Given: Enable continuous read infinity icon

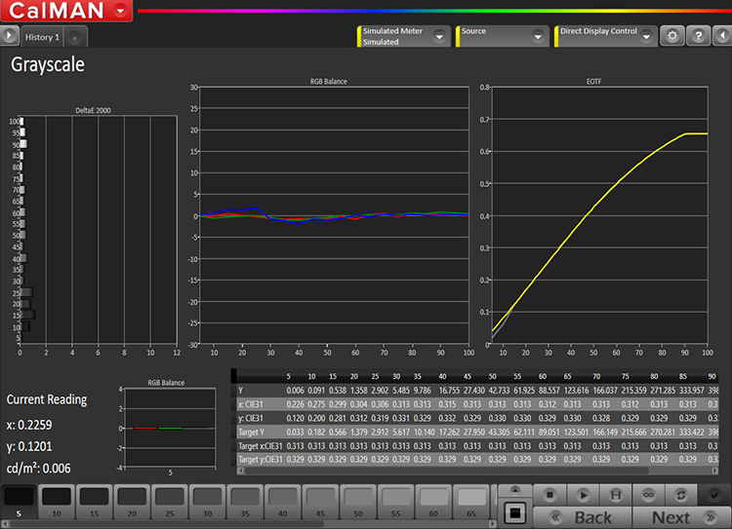Looking at the screenshot, I should pos(648,495).
